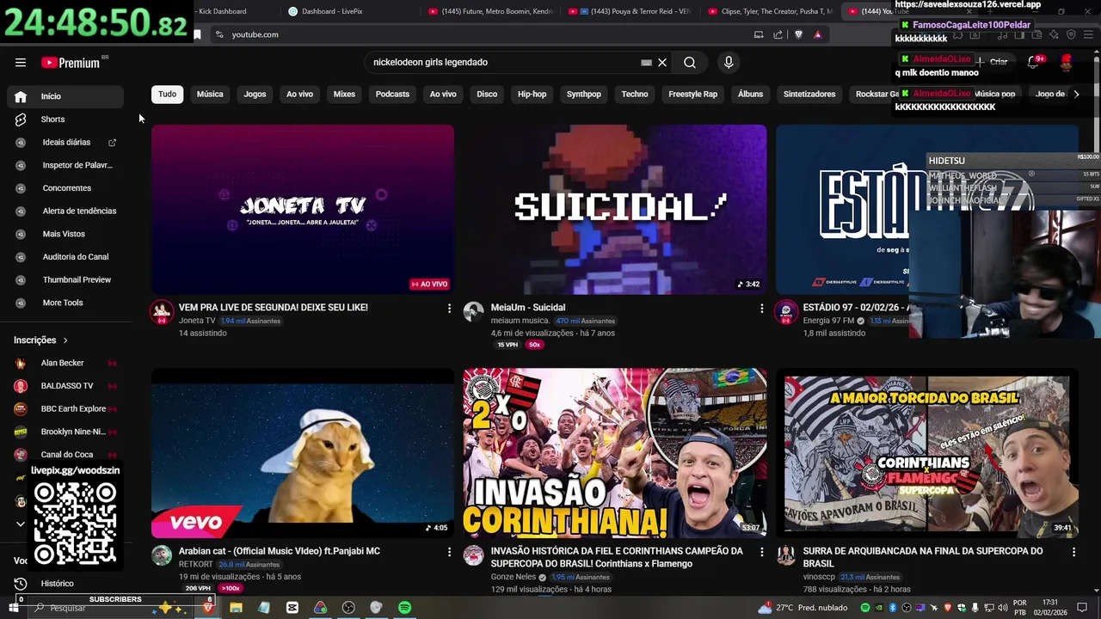Open Brooklyn Nine-Nine channel subscription
Screen dimensions: 1101x619
click(65, 432)
